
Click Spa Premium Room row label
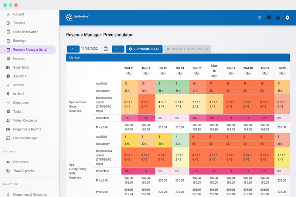[78, 106]
